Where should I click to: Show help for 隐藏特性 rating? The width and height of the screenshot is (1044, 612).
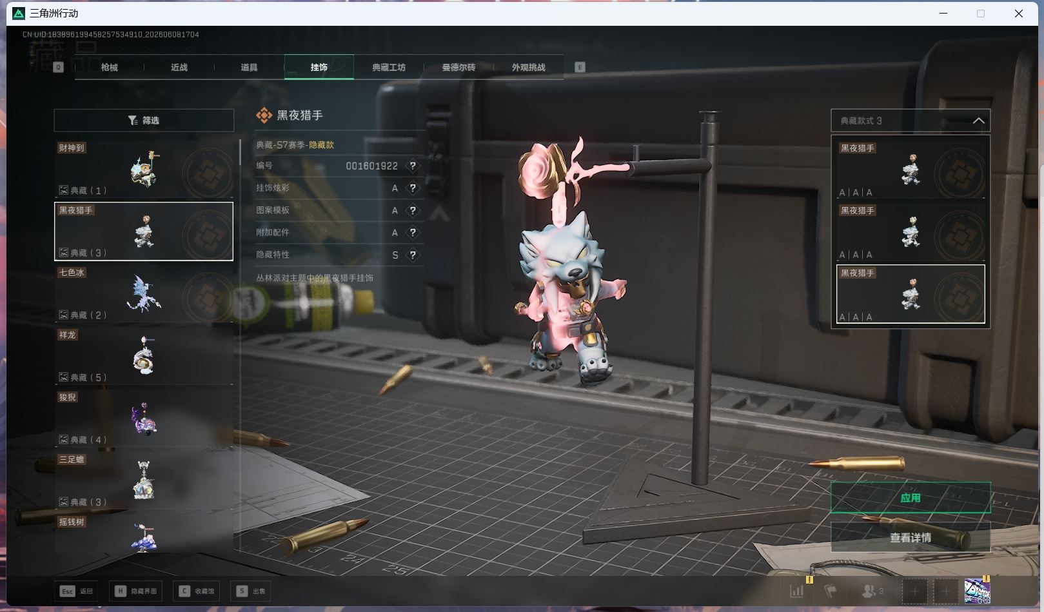(x=413, y=255)
